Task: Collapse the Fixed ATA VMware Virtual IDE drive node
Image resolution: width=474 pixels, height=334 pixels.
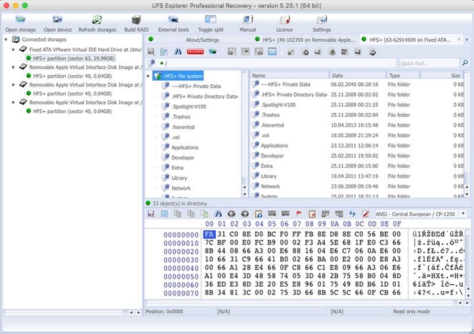Action: click(x=13, y=50)
